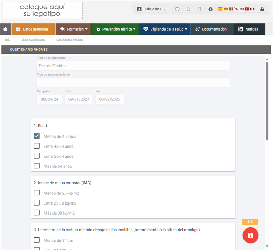Go to the Documentación section
Screen dimensions: 273x250
pyautogui.click(x=211, y=29)
